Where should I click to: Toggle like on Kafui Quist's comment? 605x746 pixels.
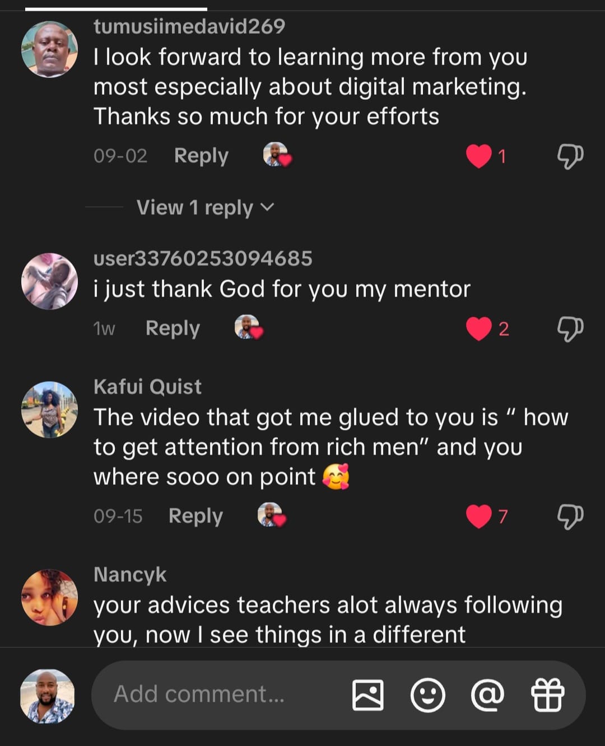click(x=479, y=516)
